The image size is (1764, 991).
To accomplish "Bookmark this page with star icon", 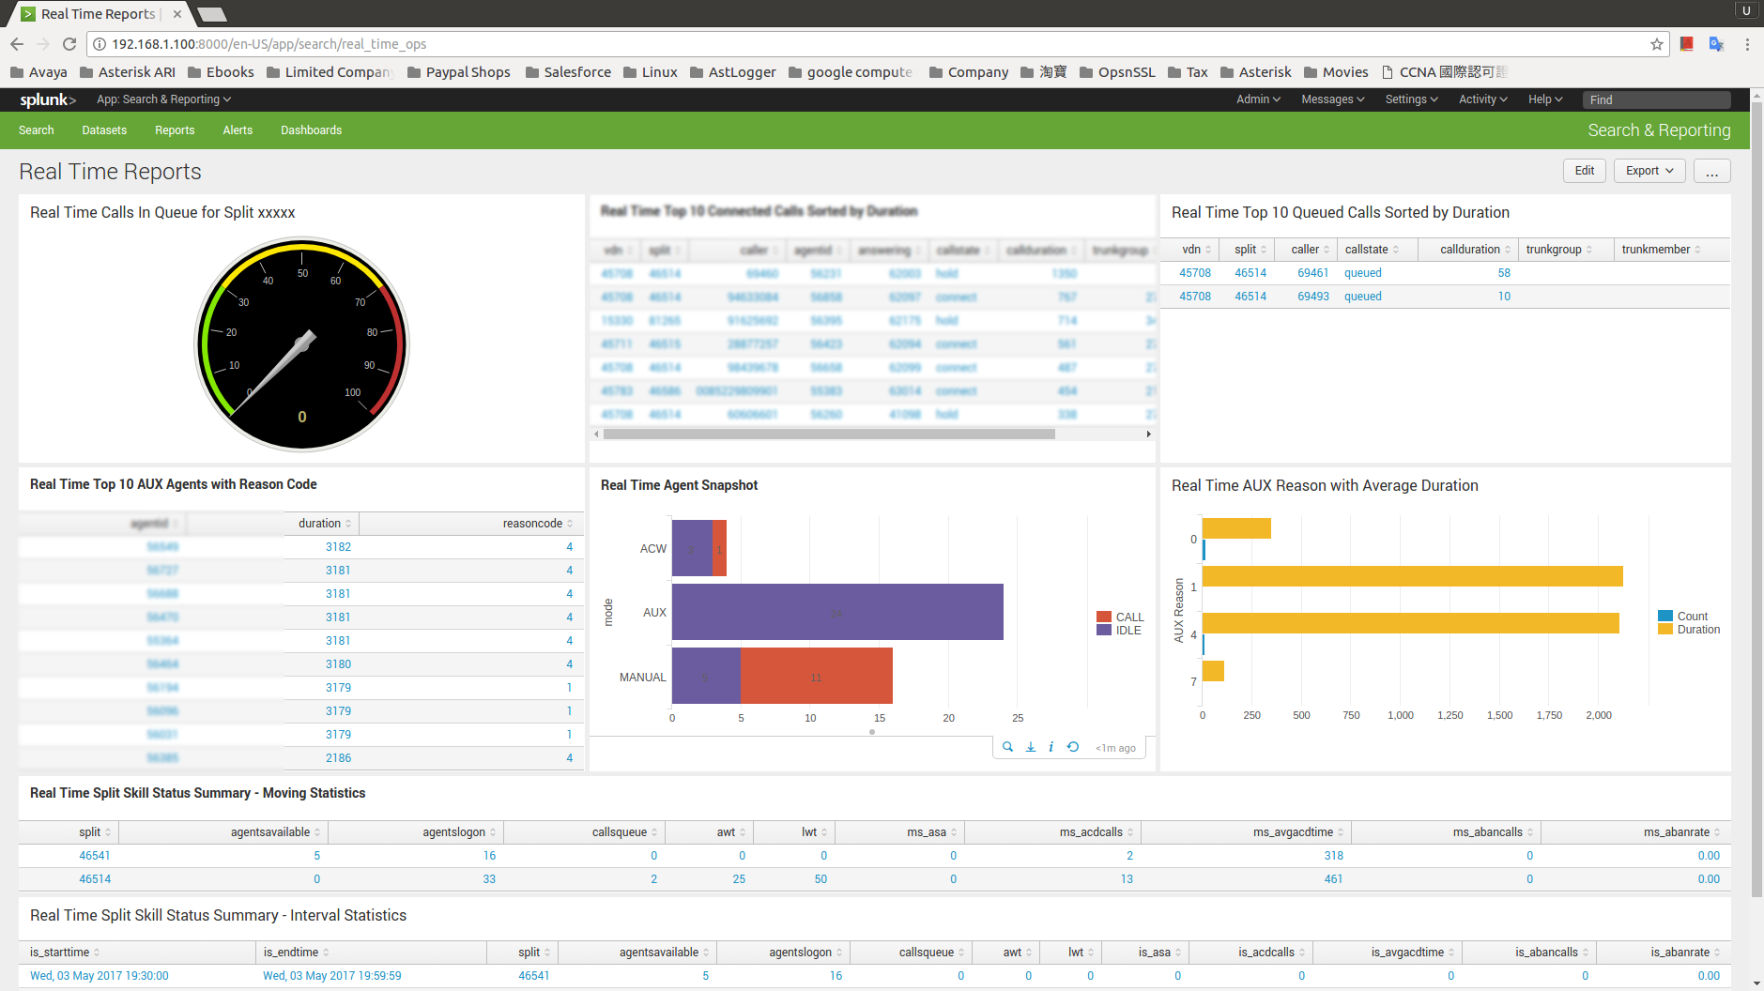I will click(x=1656, y=44).
